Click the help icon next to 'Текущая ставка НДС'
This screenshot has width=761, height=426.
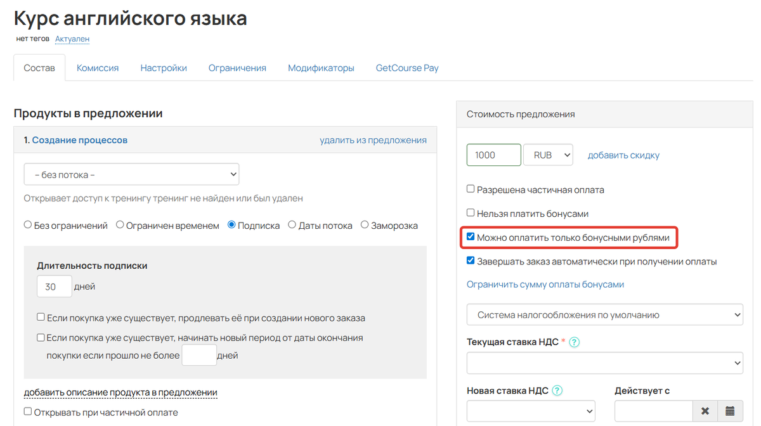[574, 342]
